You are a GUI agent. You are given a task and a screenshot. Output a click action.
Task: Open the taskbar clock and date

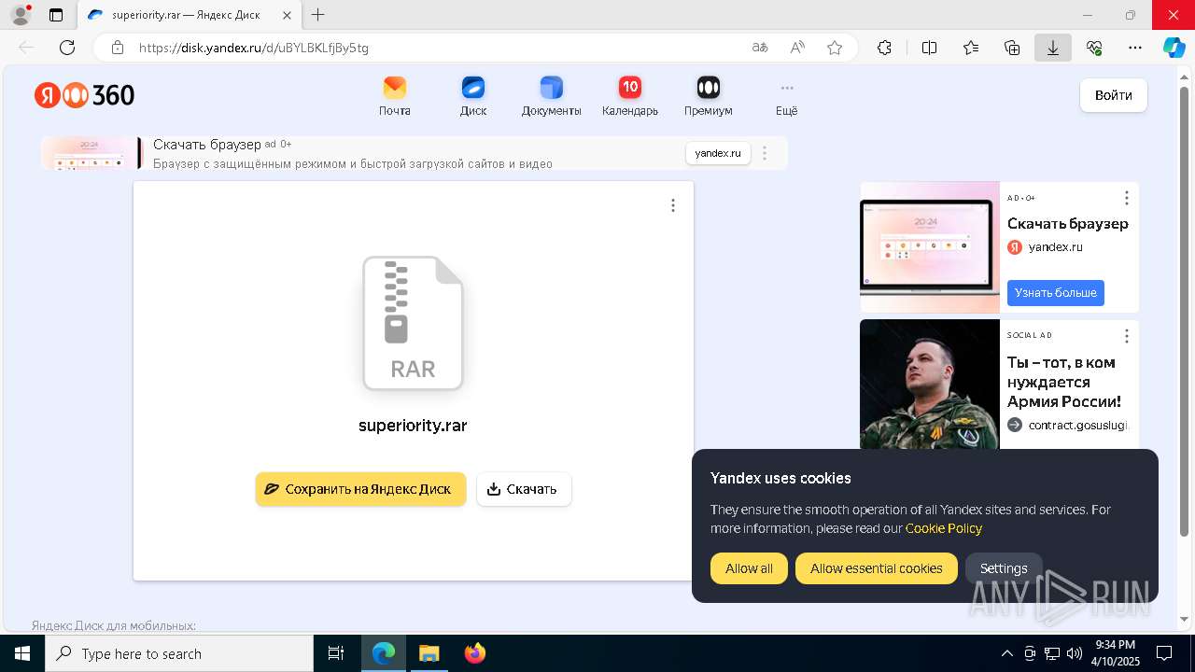pos(1116,653)
